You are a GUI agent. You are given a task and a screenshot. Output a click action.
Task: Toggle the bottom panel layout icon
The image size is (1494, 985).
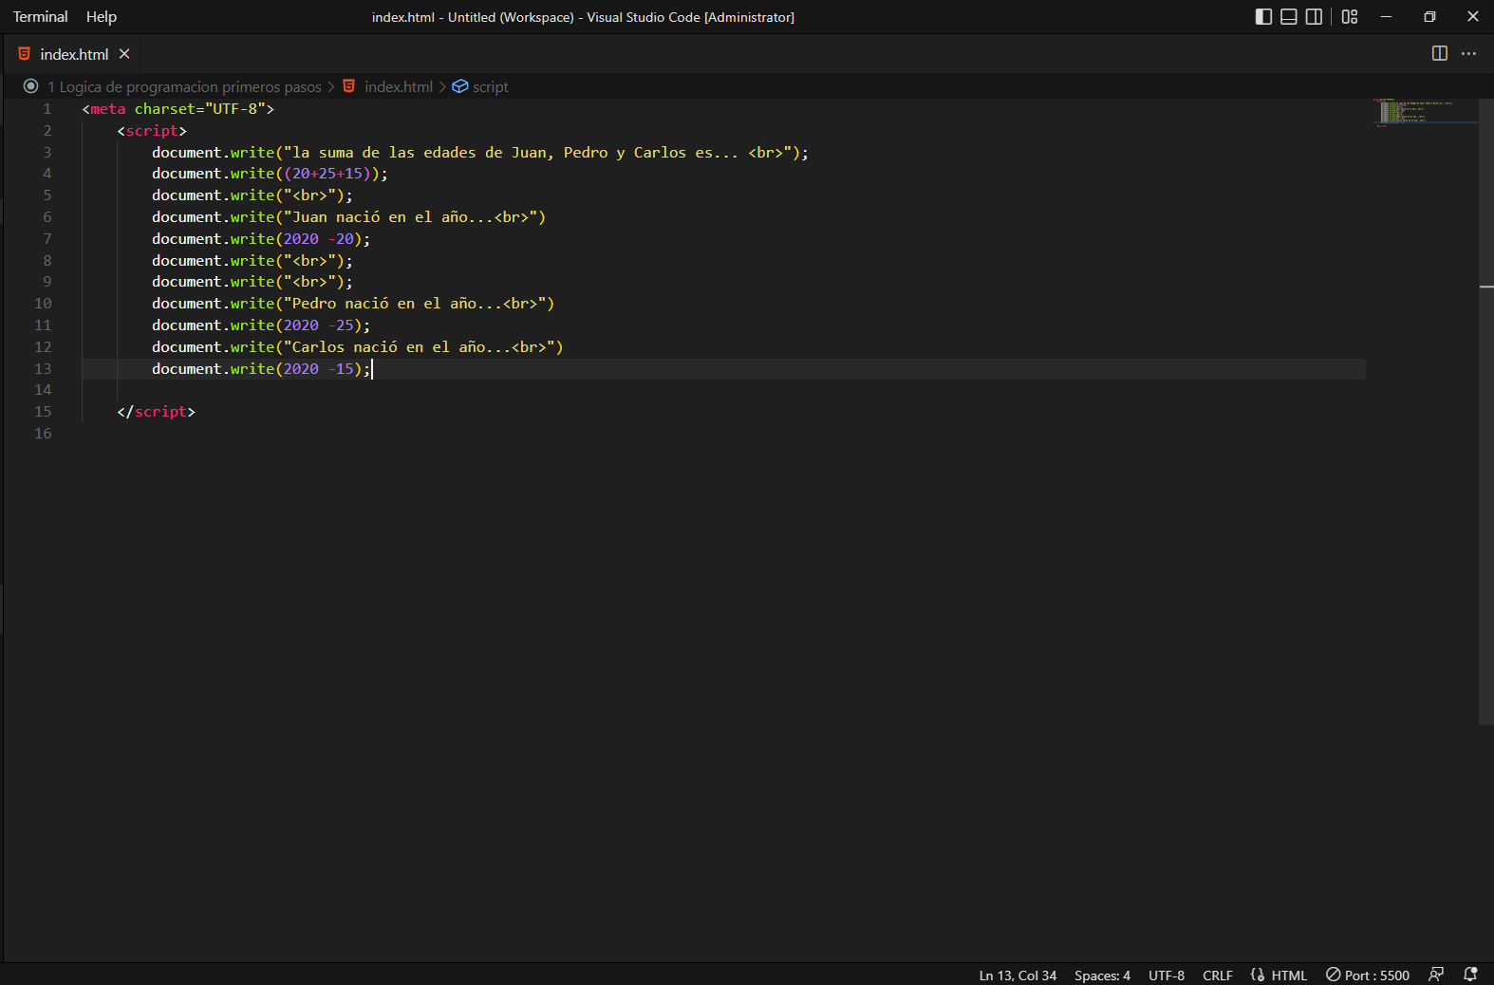coord(1289,17)
